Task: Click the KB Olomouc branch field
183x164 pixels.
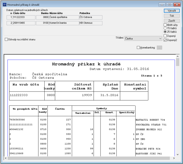Action: click(x=91, y=23)
